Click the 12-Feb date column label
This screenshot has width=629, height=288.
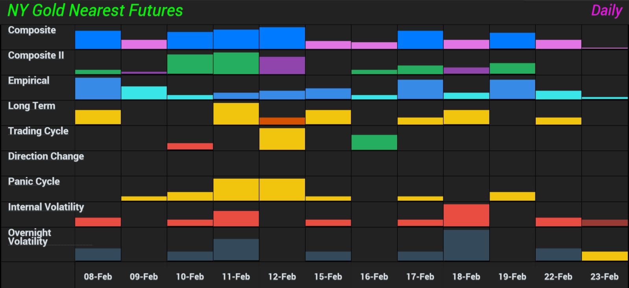(x=282, y=277)
